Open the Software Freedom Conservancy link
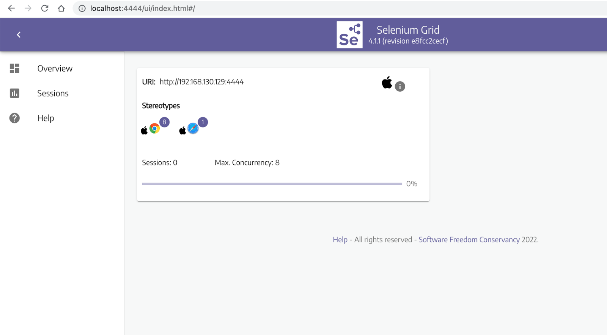 (x=469, y=240)
